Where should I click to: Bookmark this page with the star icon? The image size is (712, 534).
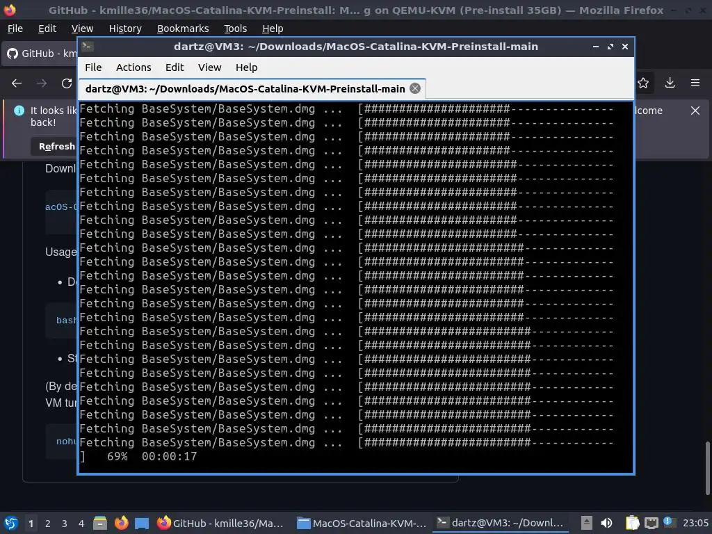coord(643,83)
